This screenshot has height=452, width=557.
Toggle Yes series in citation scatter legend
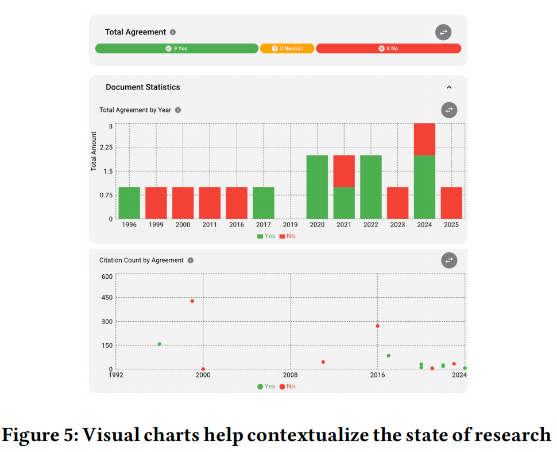(x=266, y=387)
